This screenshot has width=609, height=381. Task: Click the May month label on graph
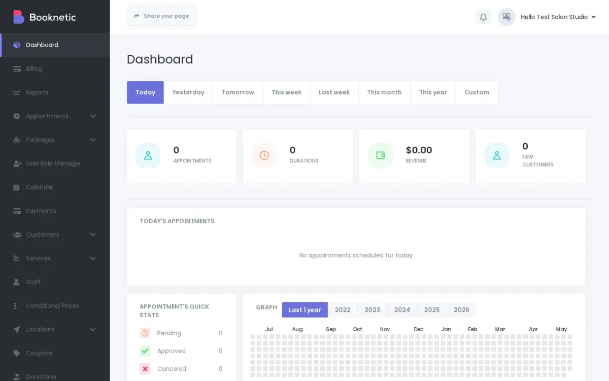561,329
